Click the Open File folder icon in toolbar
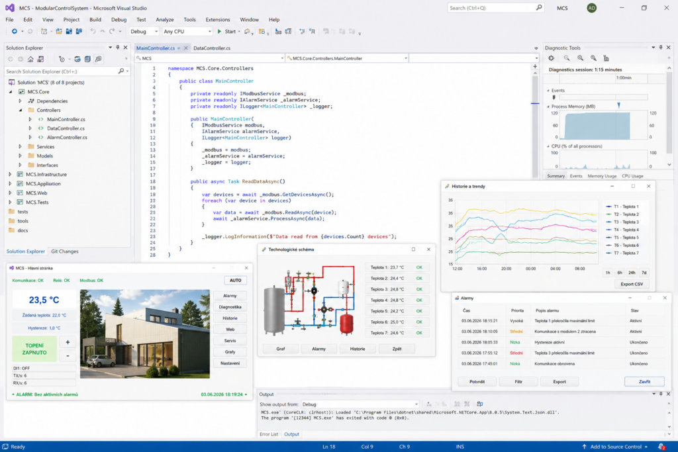This screenshot has width=678, height=452. point(59,32)
